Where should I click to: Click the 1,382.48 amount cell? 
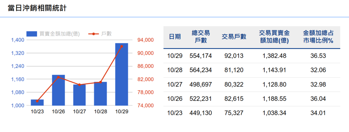274,56
